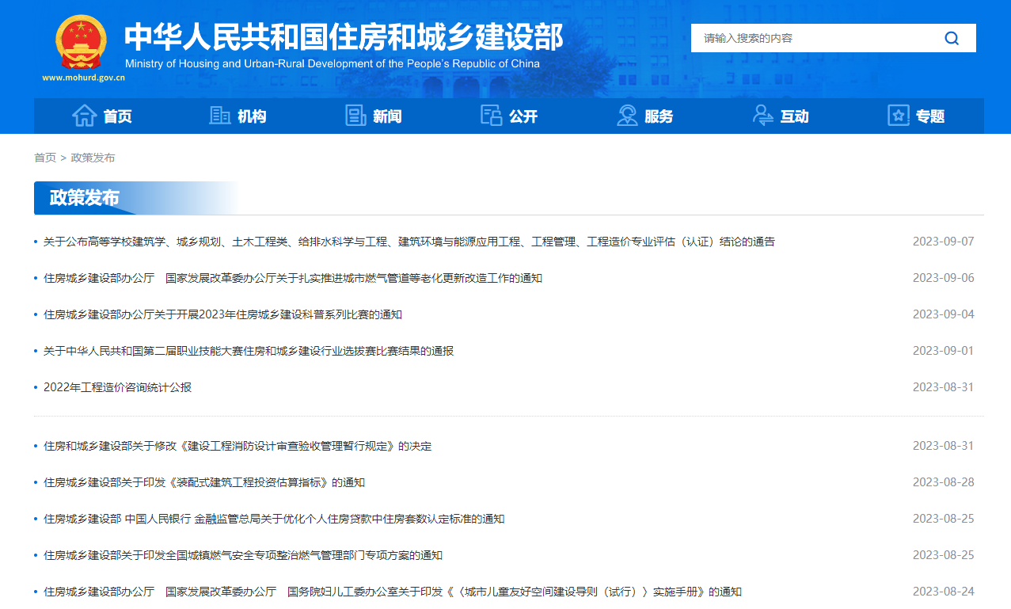Image resolution: width=1011 pixels, height=609 pixels.
Task: Open report on 第二届职业技能大赛 selection results
Action: 249,351
